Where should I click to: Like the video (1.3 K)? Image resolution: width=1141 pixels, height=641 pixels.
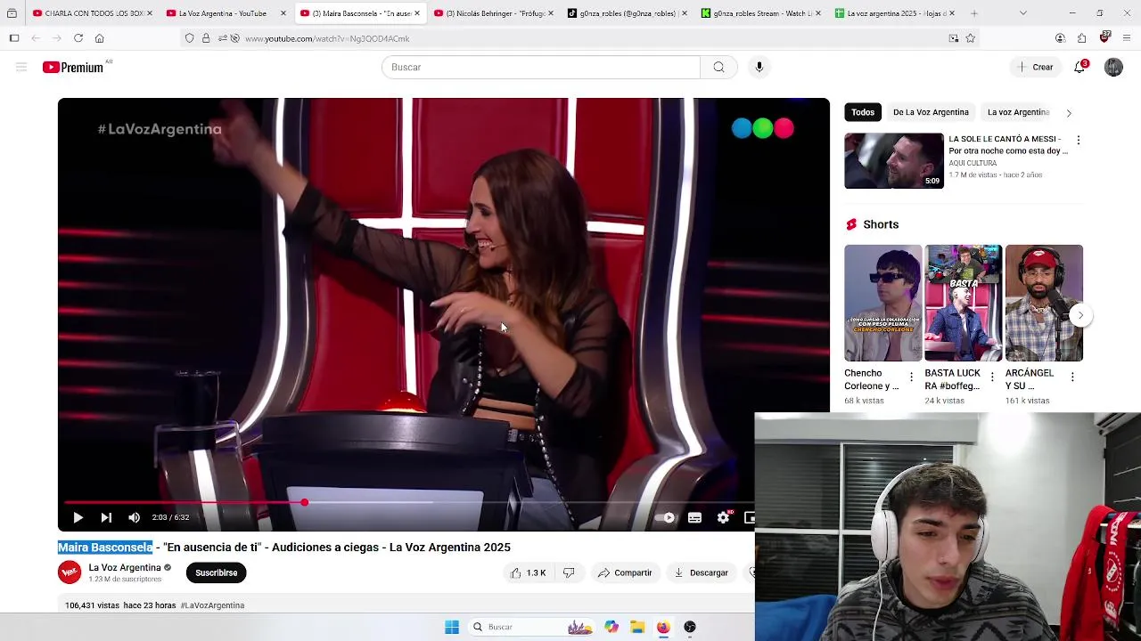(528, 572)
